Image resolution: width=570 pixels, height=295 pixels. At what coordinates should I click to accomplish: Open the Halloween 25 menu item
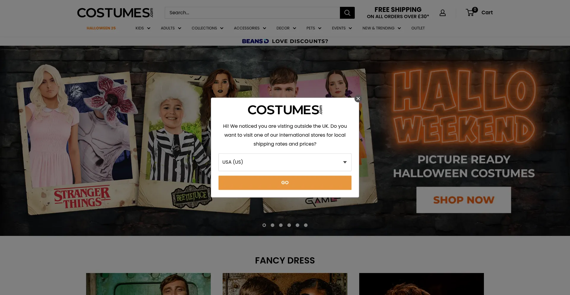(x=101, y=28)
